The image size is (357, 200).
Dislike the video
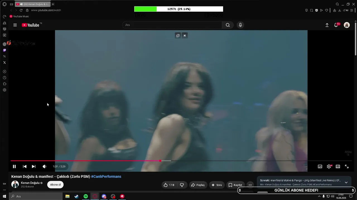[182, 185]
